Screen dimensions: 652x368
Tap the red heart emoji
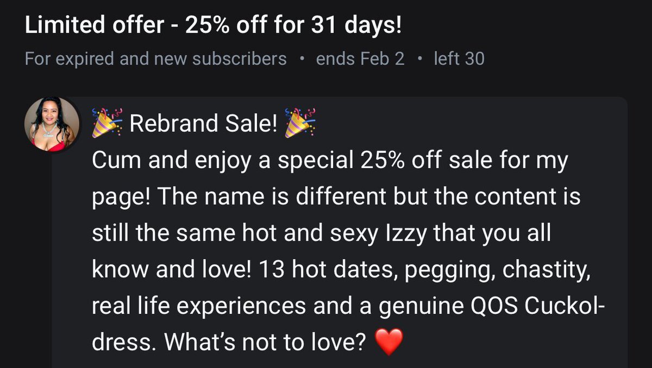[389, 343]
